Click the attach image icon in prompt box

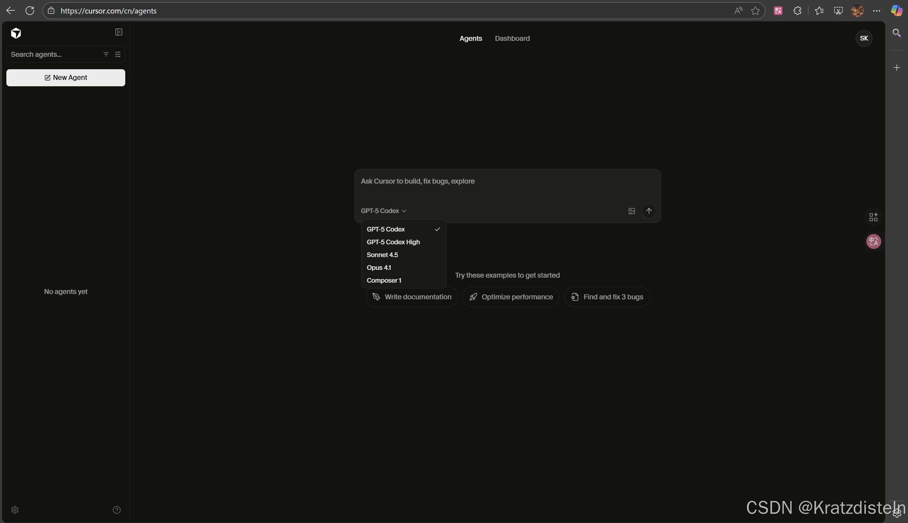(x=632, y=211)
